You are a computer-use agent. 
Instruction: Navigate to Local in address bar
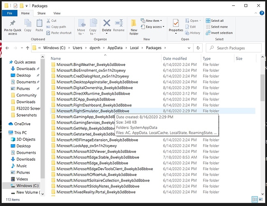(134, 48)
